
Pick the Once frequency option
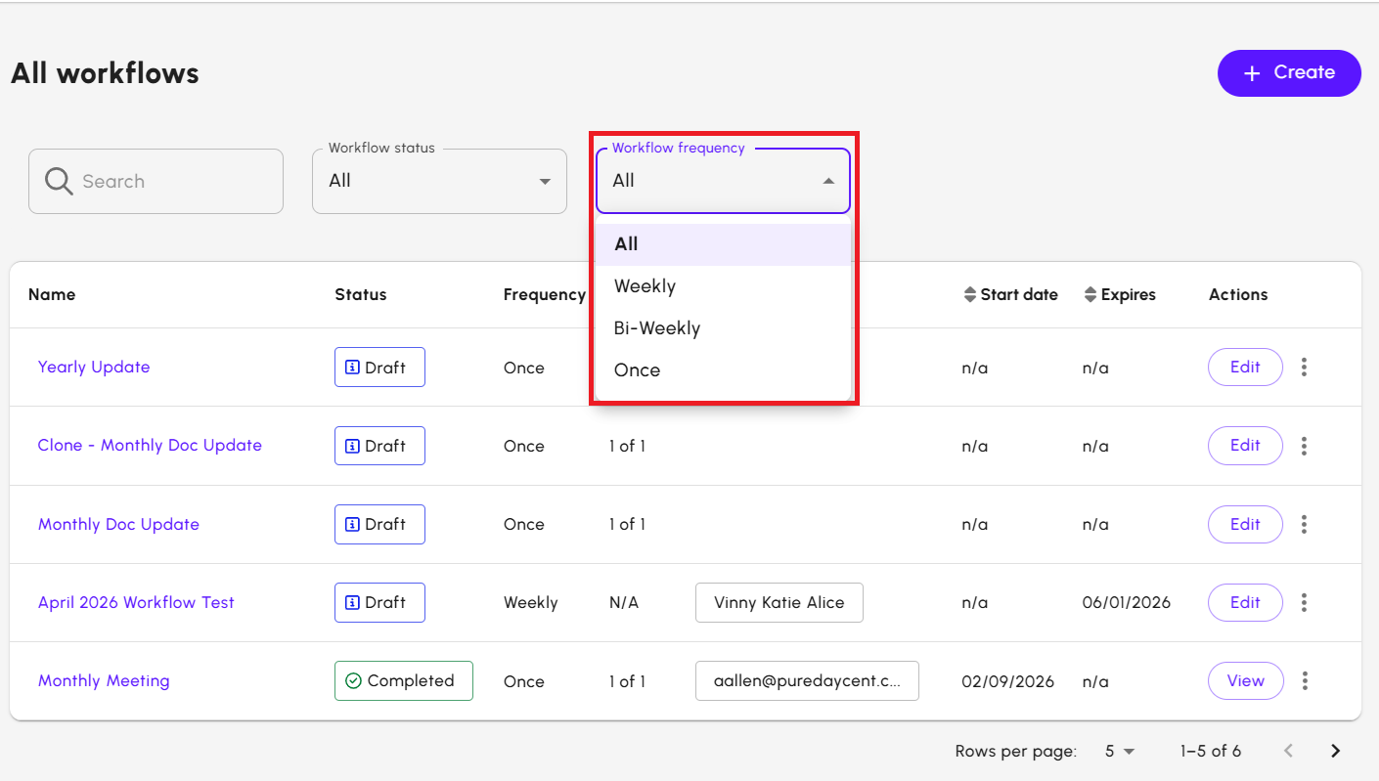click(638, 370)
